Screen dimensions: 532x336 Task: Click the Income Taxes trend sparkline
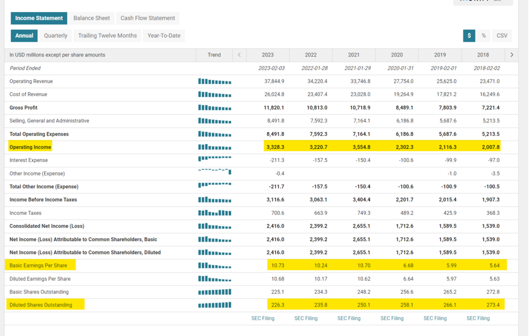214,213
